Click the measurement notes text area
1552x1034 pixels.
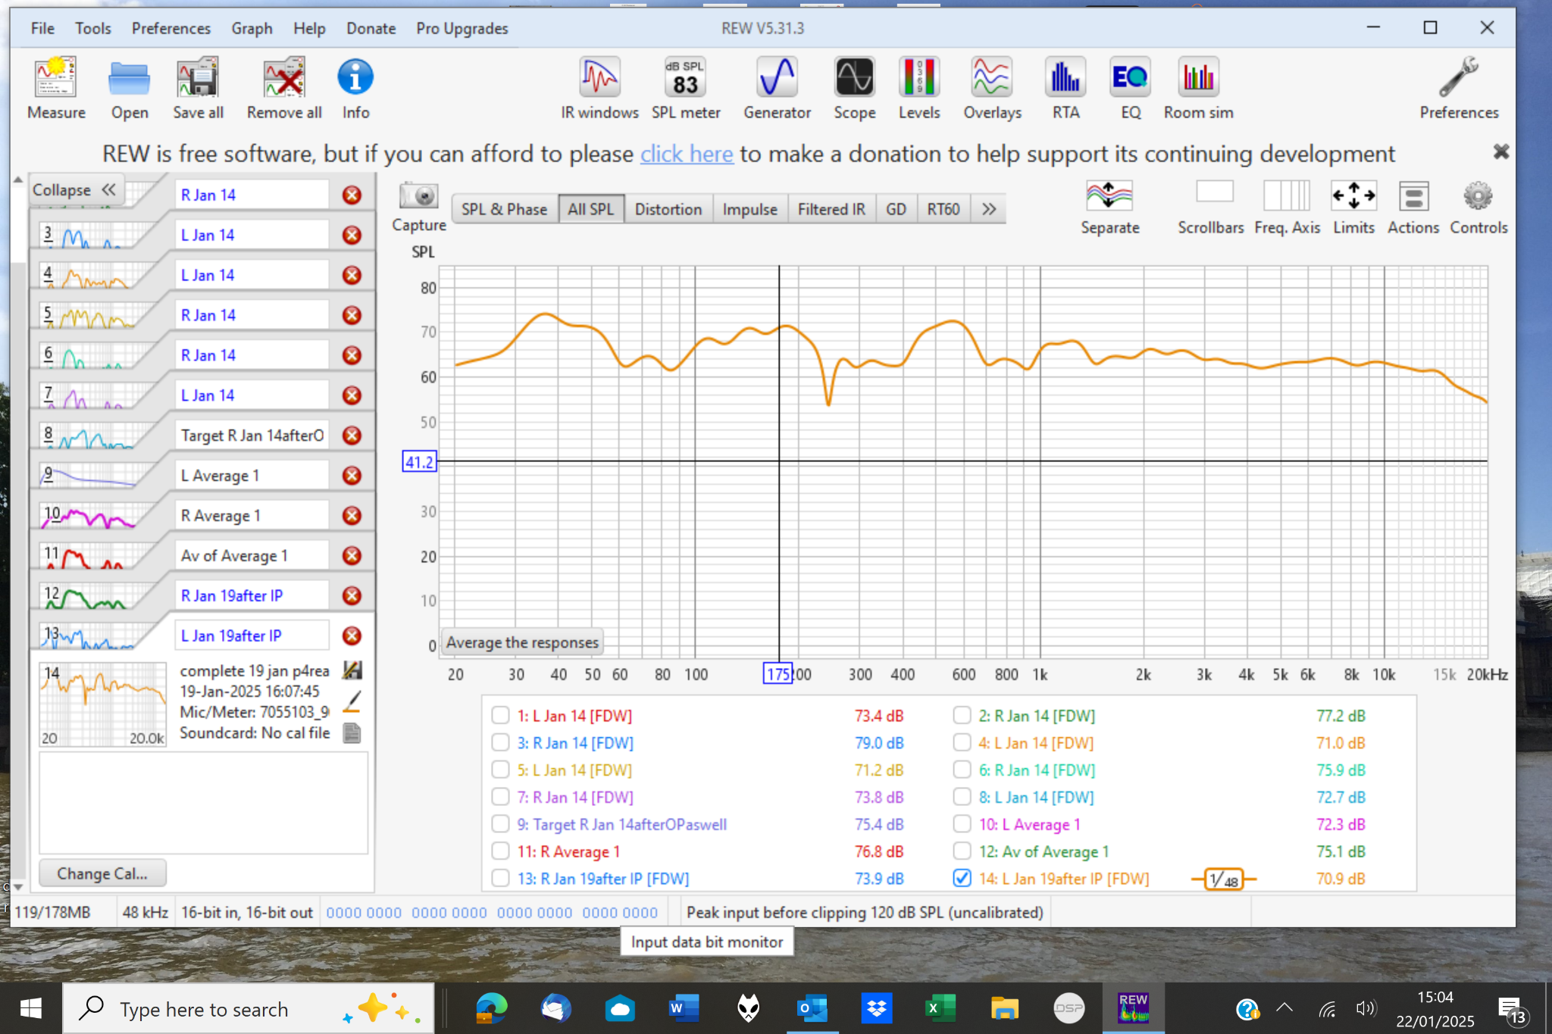(x=203, y=803)
